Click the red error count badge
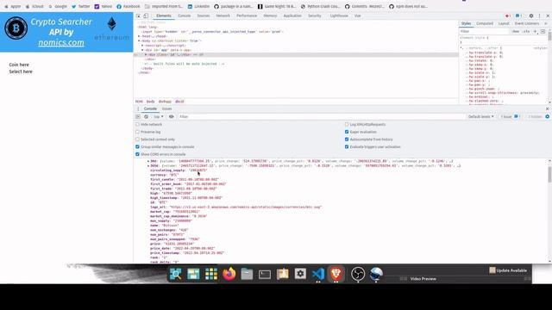 click(508, 15)
